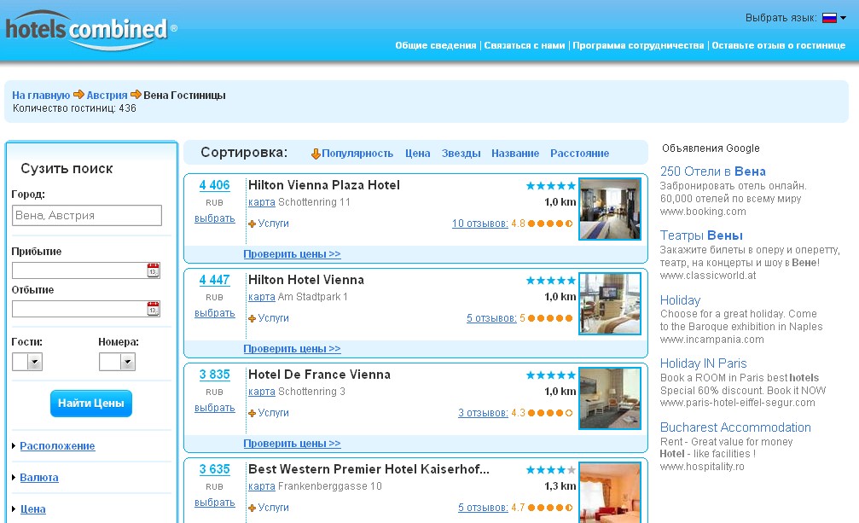Open Best Western Premier Kaiserhof thumbnail
The image size is (859, 523).
coord(610,492)
